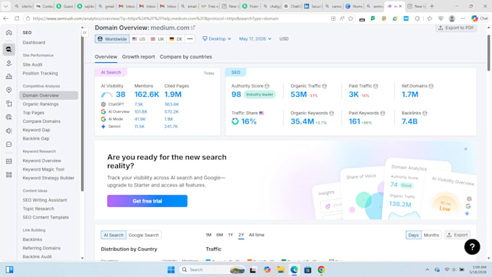Click ChatGPT mentions value 7.3K
Image resolution: width=492 pixels, height=277 pixels.
click(139, 104)
